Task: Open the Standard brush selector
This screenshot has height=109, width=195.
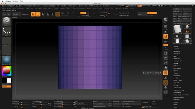Action: pos(6,22)
